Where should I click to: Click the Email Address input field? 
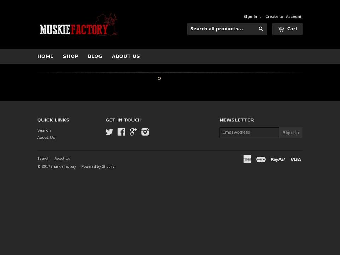(x=249, y=132)
